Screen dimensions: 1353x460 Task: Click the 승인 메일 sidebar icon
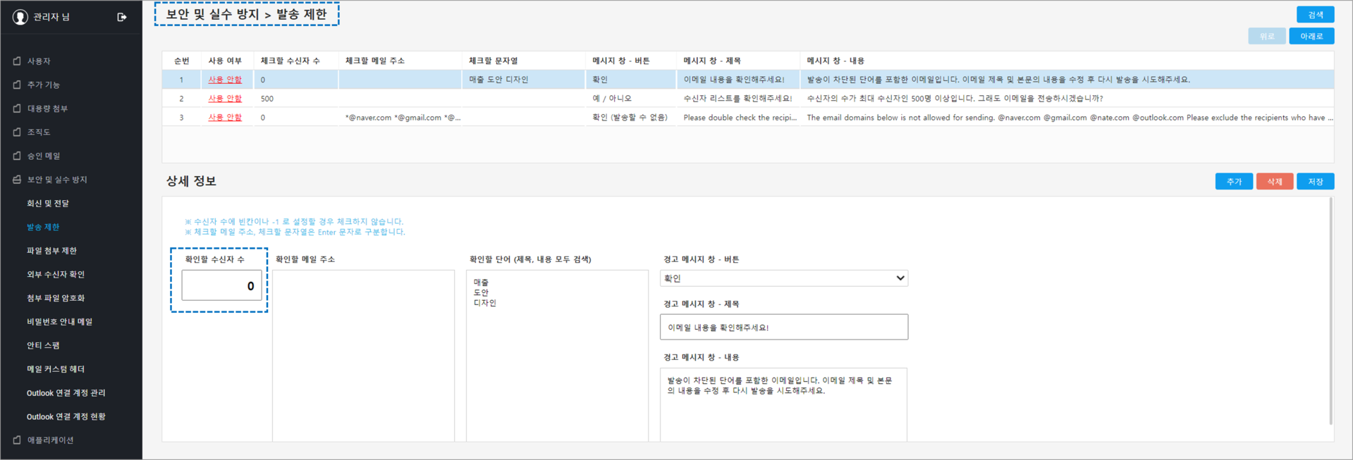17,156
